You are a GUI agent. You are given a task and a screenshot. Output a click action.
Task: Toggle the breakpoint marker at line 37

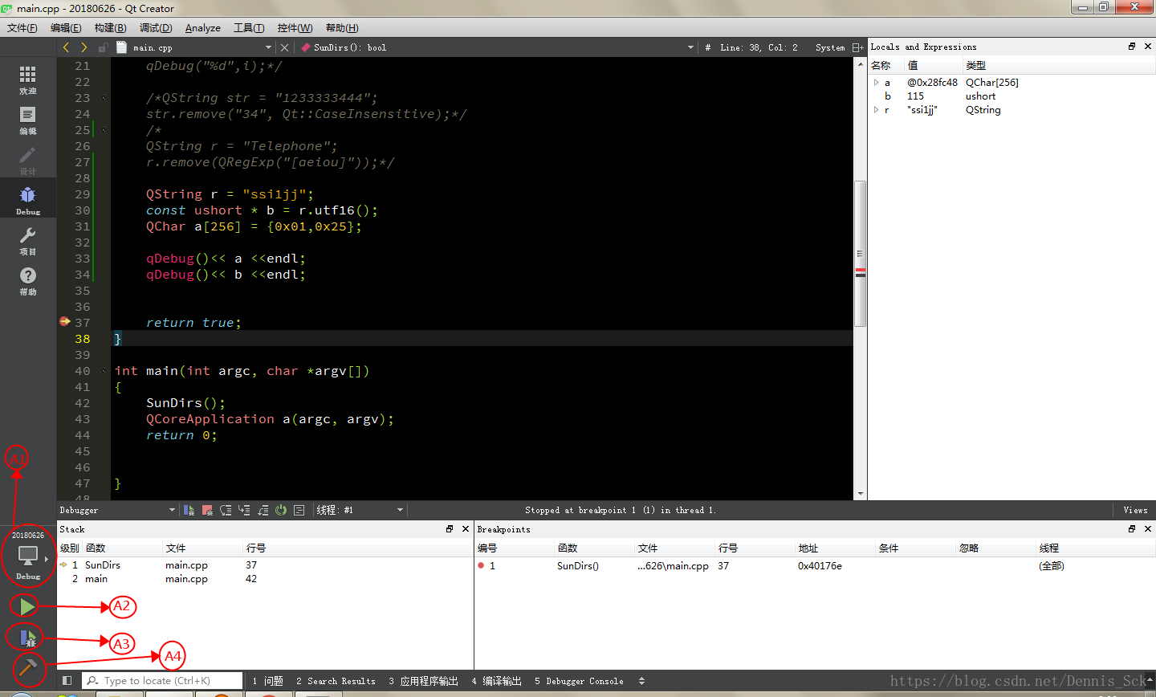coord(65,321)
